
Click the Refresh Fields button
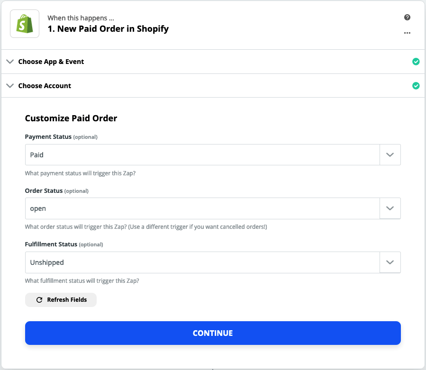pyautogui.click(x=61, y=300)
